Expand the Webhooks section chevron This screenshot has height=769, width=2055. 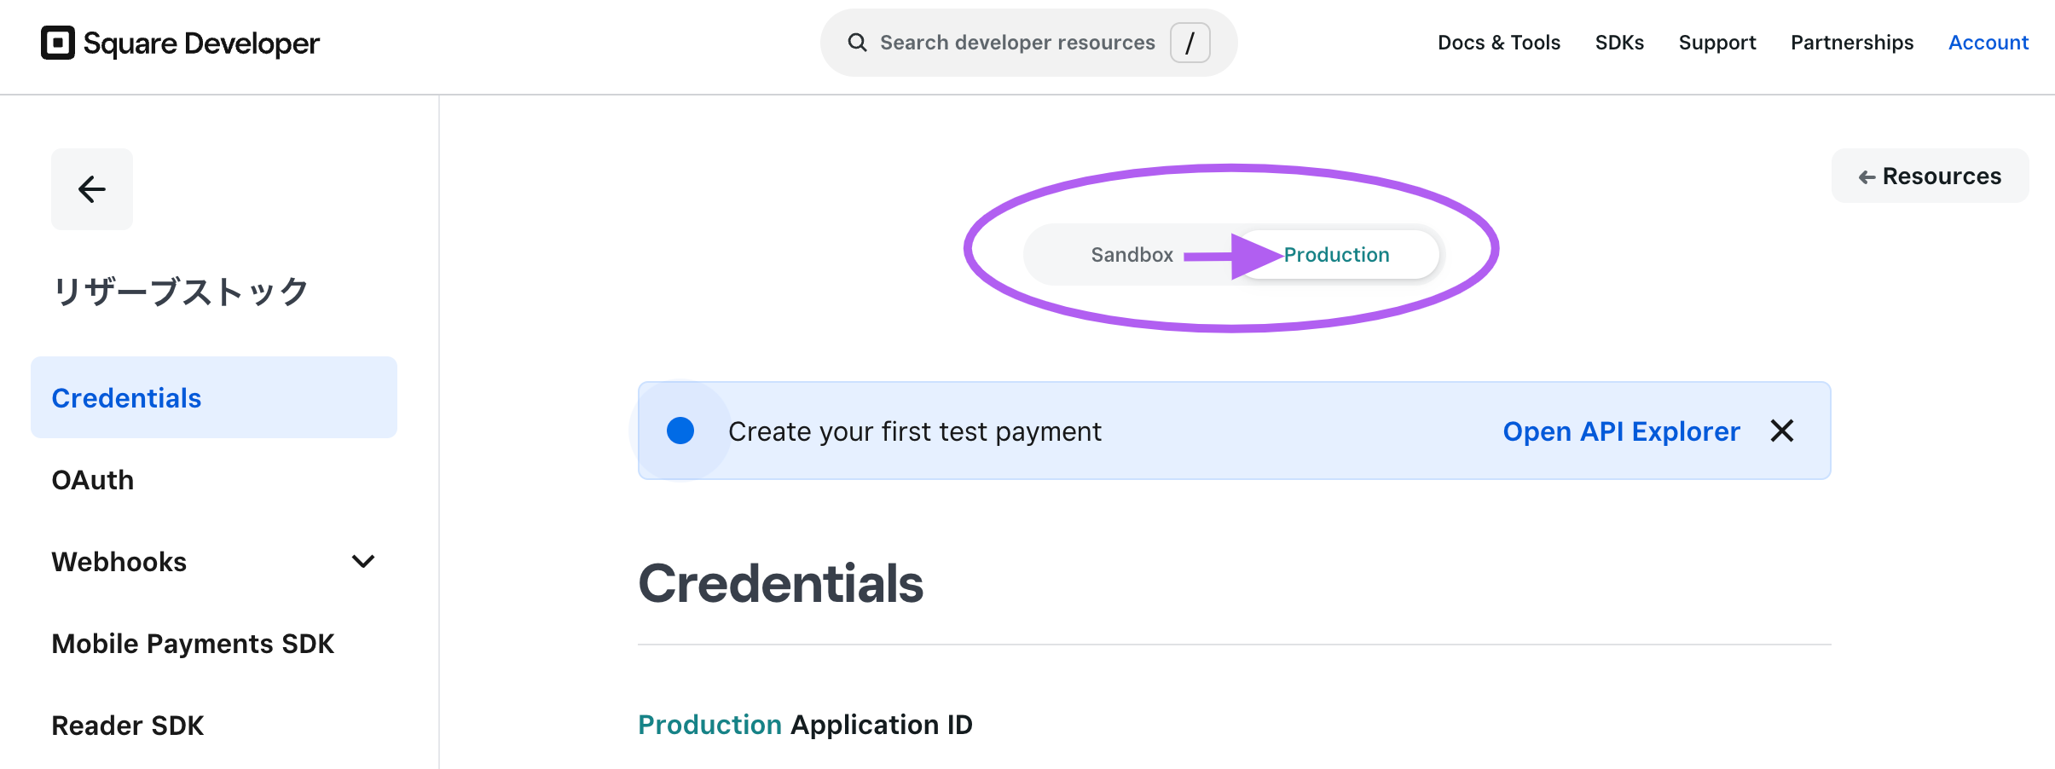coord(363,562)
